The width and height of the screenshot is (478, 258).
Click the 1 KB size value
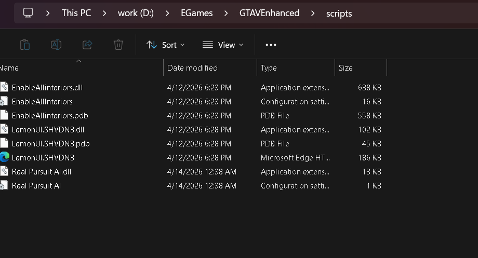coord(374,185)
